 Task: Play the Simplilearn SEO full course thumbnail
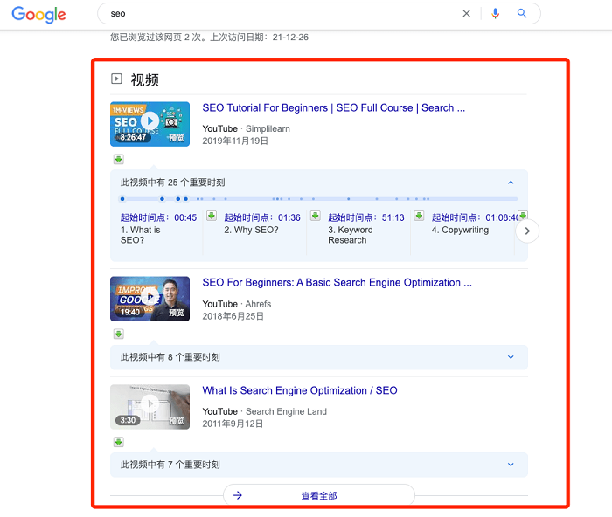(150, 124)
